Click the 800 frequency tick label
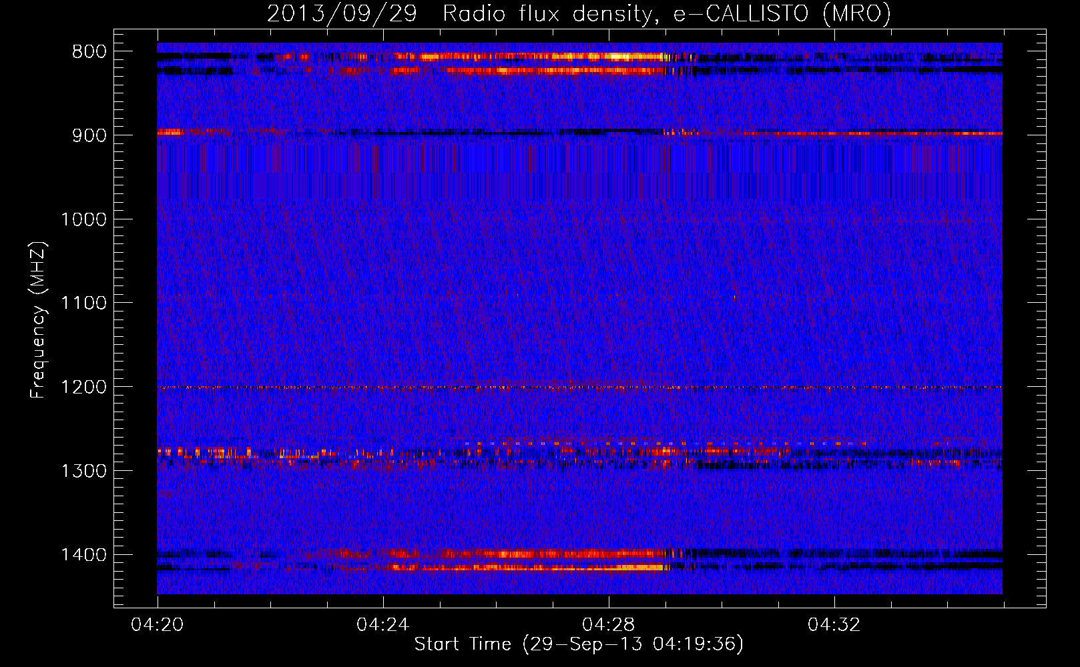 tap(89, 52)
